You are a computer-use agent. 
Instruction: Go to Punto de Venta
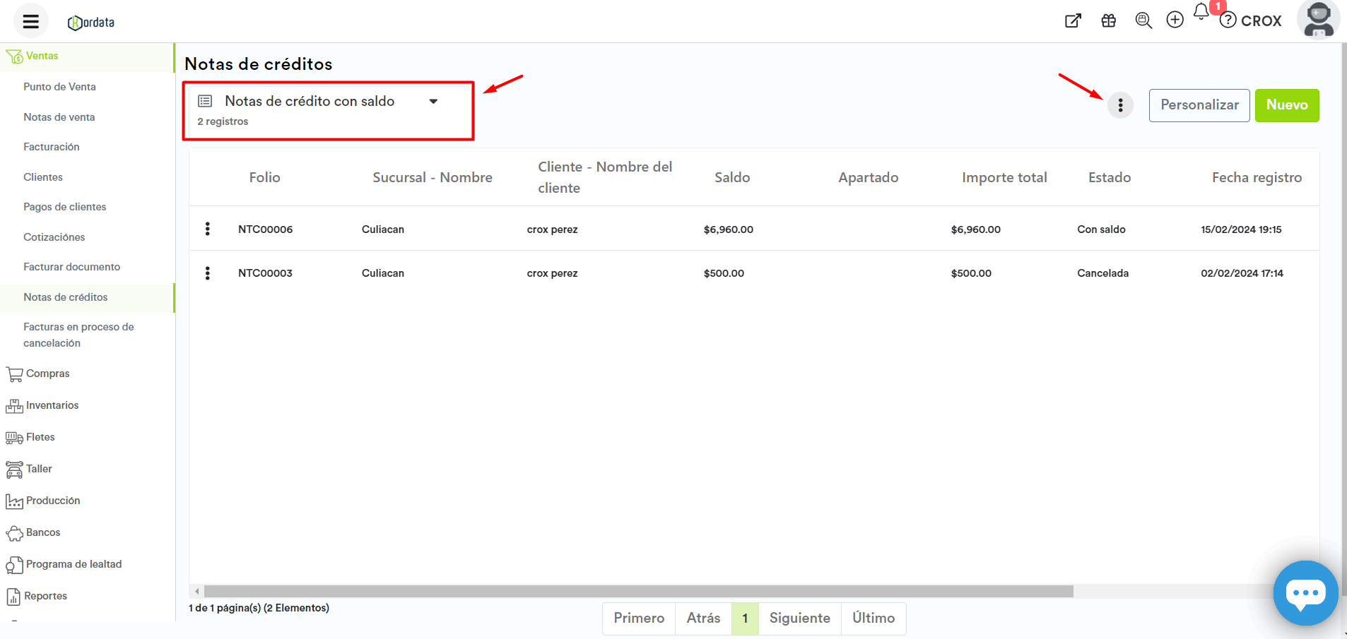[x=59, y=87]
